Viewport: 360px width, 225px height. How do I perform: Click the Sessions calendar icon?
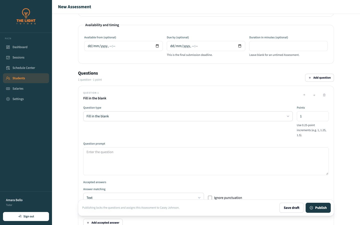pos(8,57)
